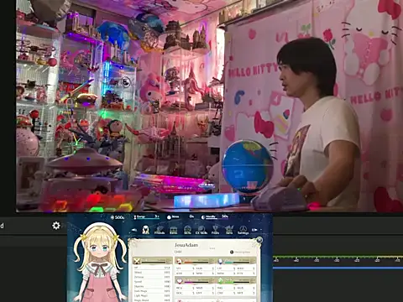Open the Feats trophy icon

pos(215,230)
